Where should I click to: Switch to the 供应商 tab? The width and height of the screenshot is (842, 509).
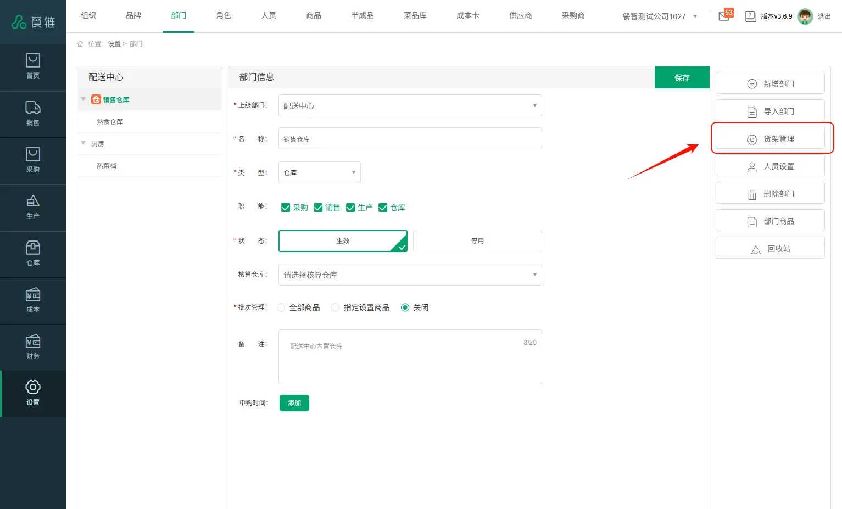520,15
